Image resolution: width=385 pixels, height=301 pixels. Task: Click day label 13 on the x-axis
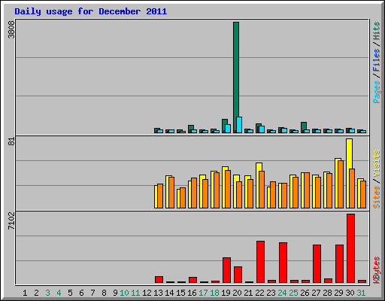[x=158, y=293]
